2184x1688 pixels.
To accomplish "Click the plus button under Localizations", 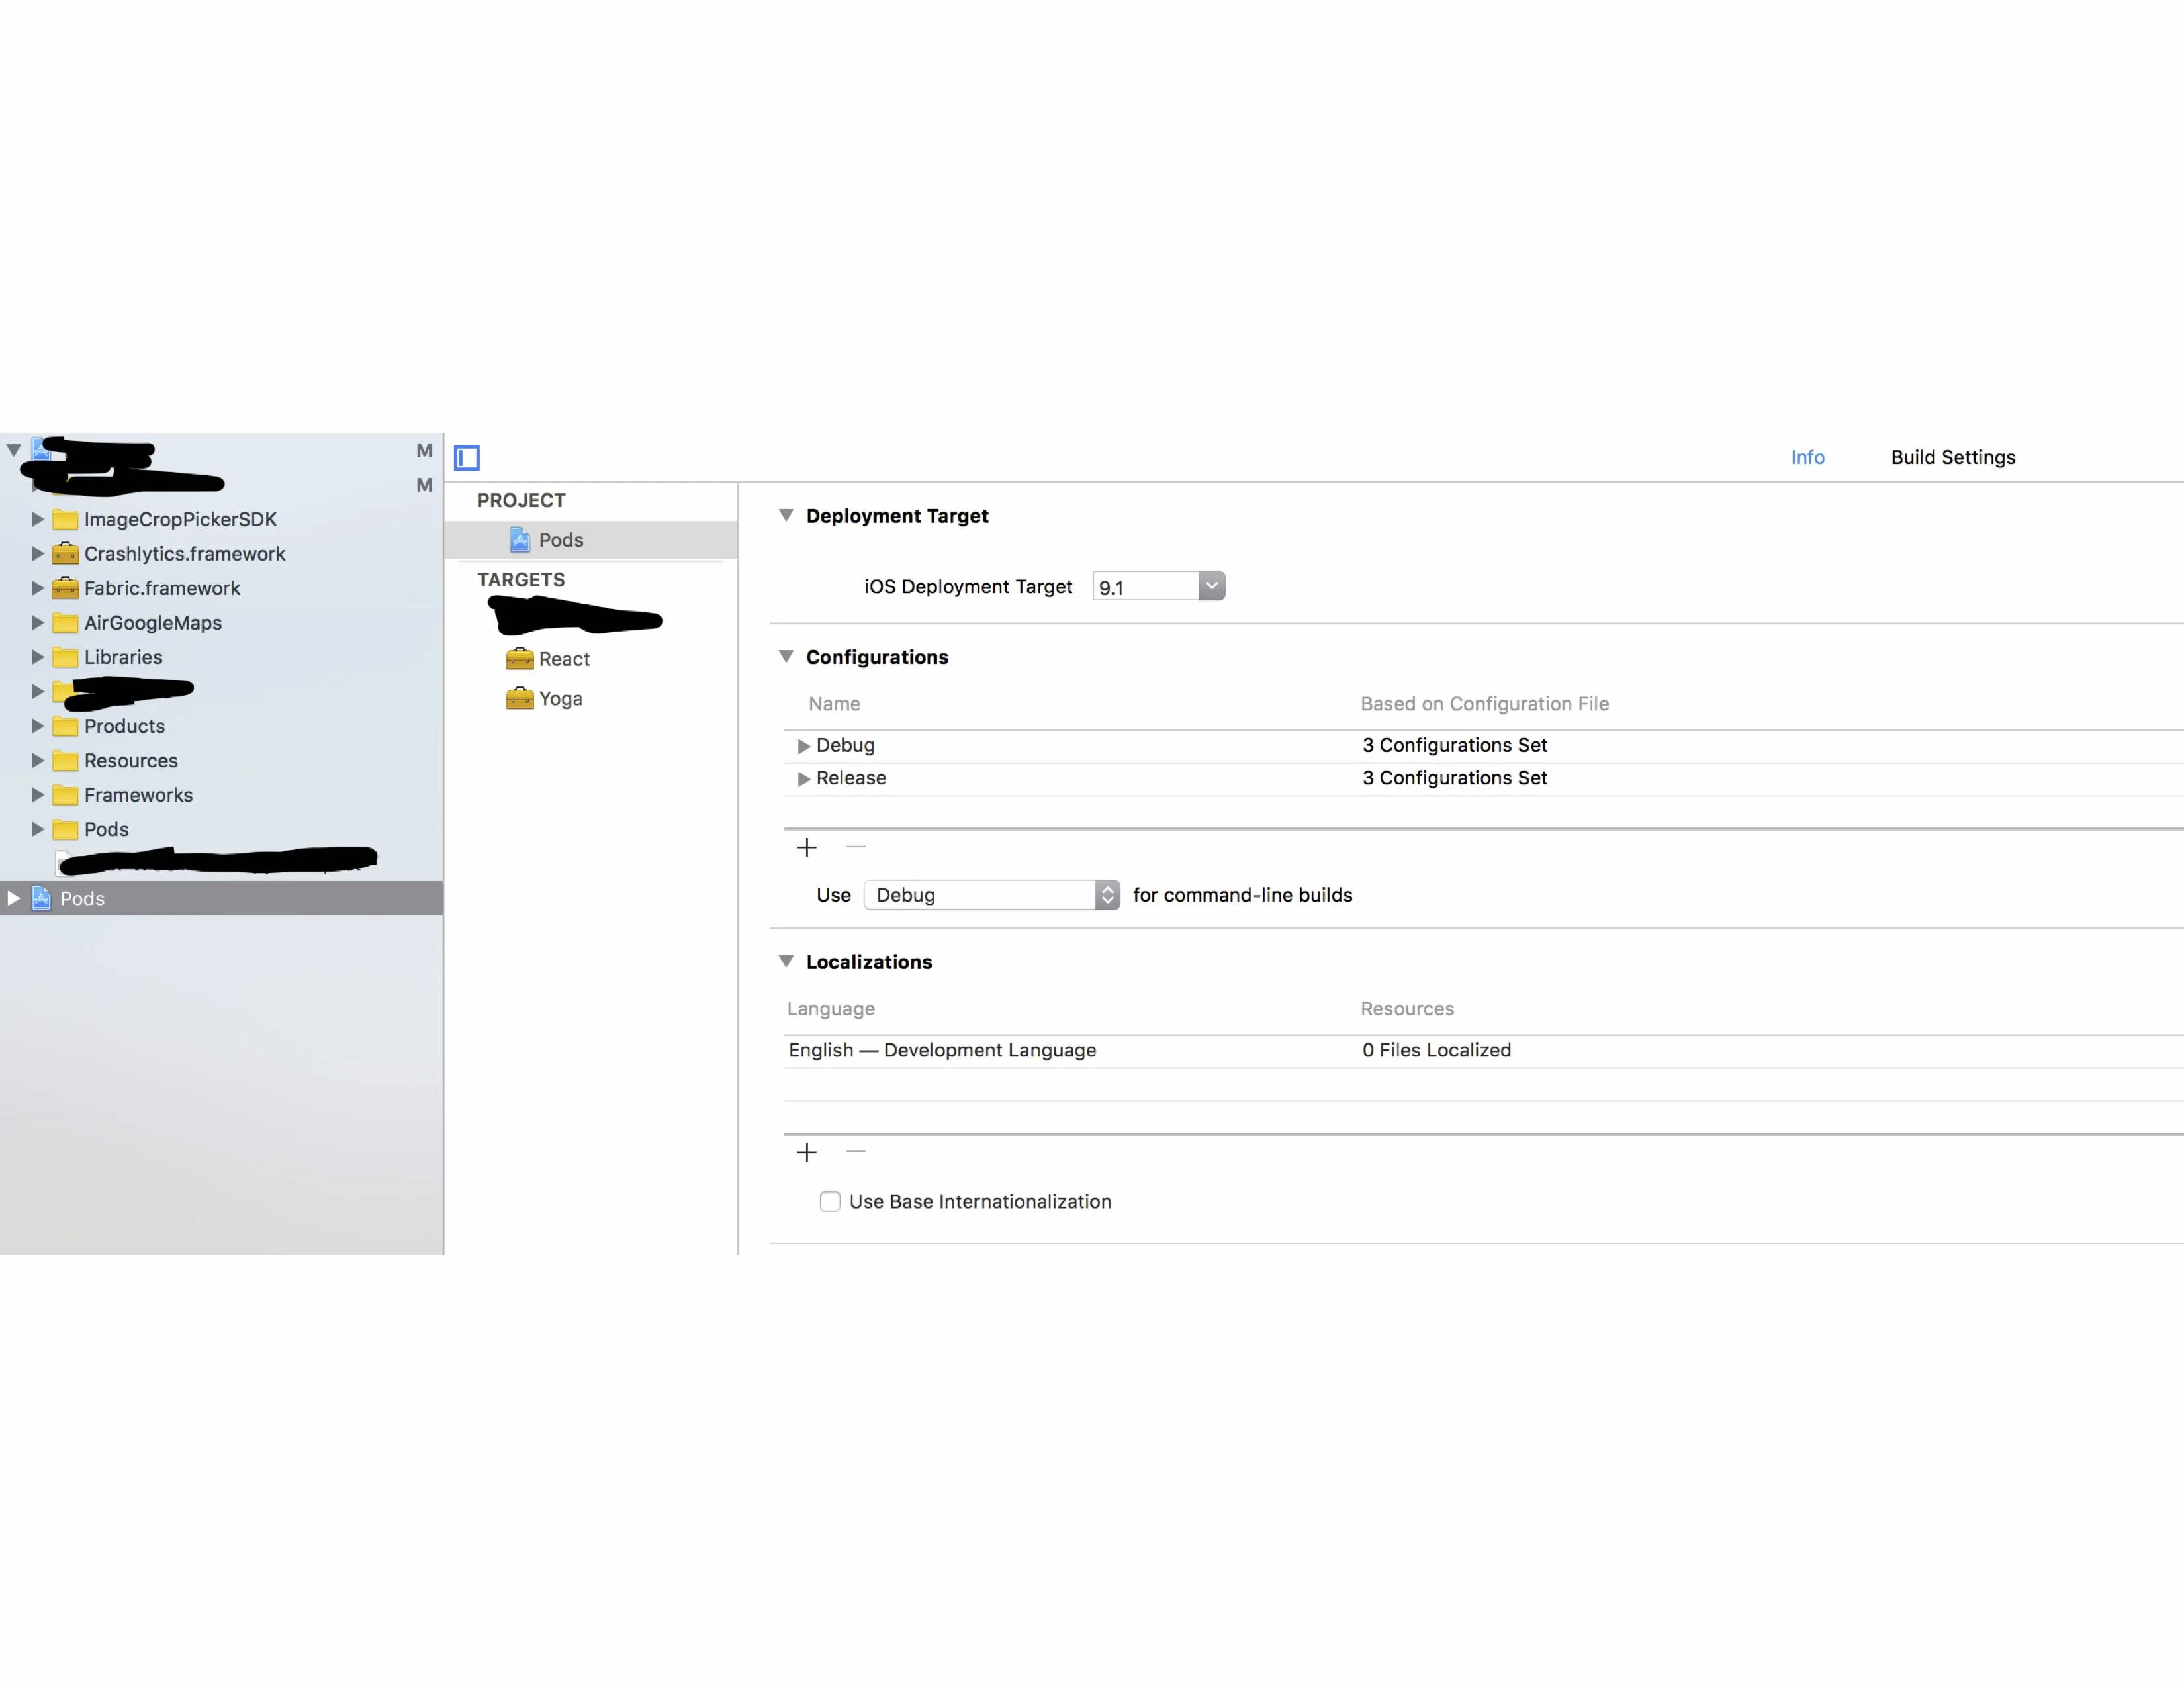I will (807, 1153).
